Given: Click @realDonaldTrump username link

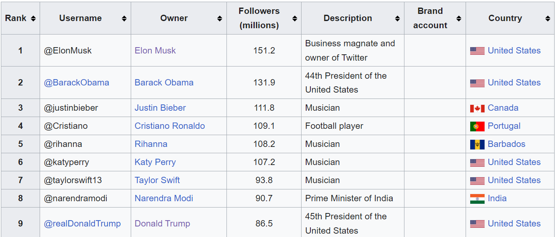Looking at the screenshot, I should 82,224.
